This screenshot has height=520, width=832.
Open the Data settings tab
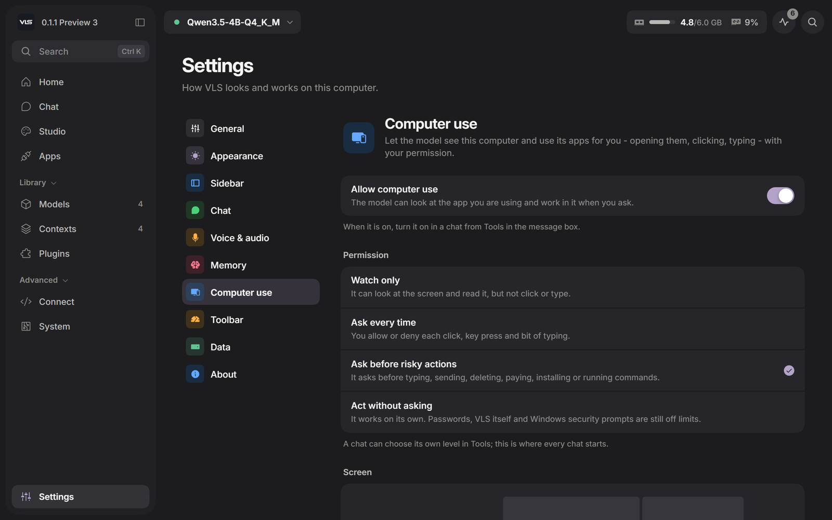(x=251, y=347)
